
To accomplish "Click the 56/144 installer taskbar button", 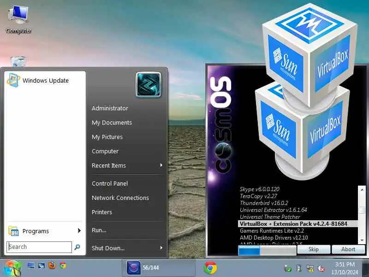I will (159, 268).
